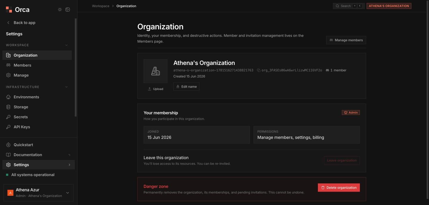Click the trash icon in Delete organization

click(x=323, y=188)
